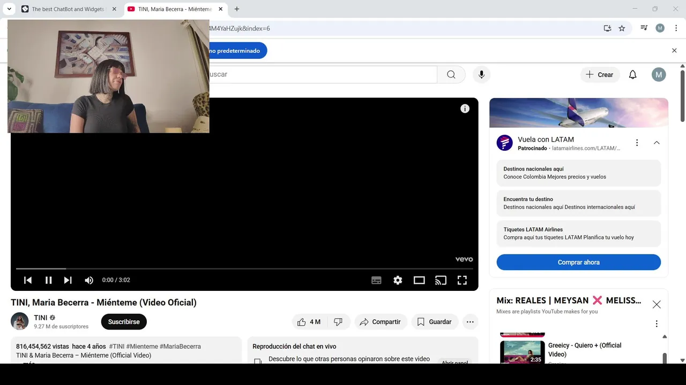Image resolution: width=686 pixels, height=385 pixels.
Task: Open the #MariaBecerra hashtag
Action: [180, 346]
